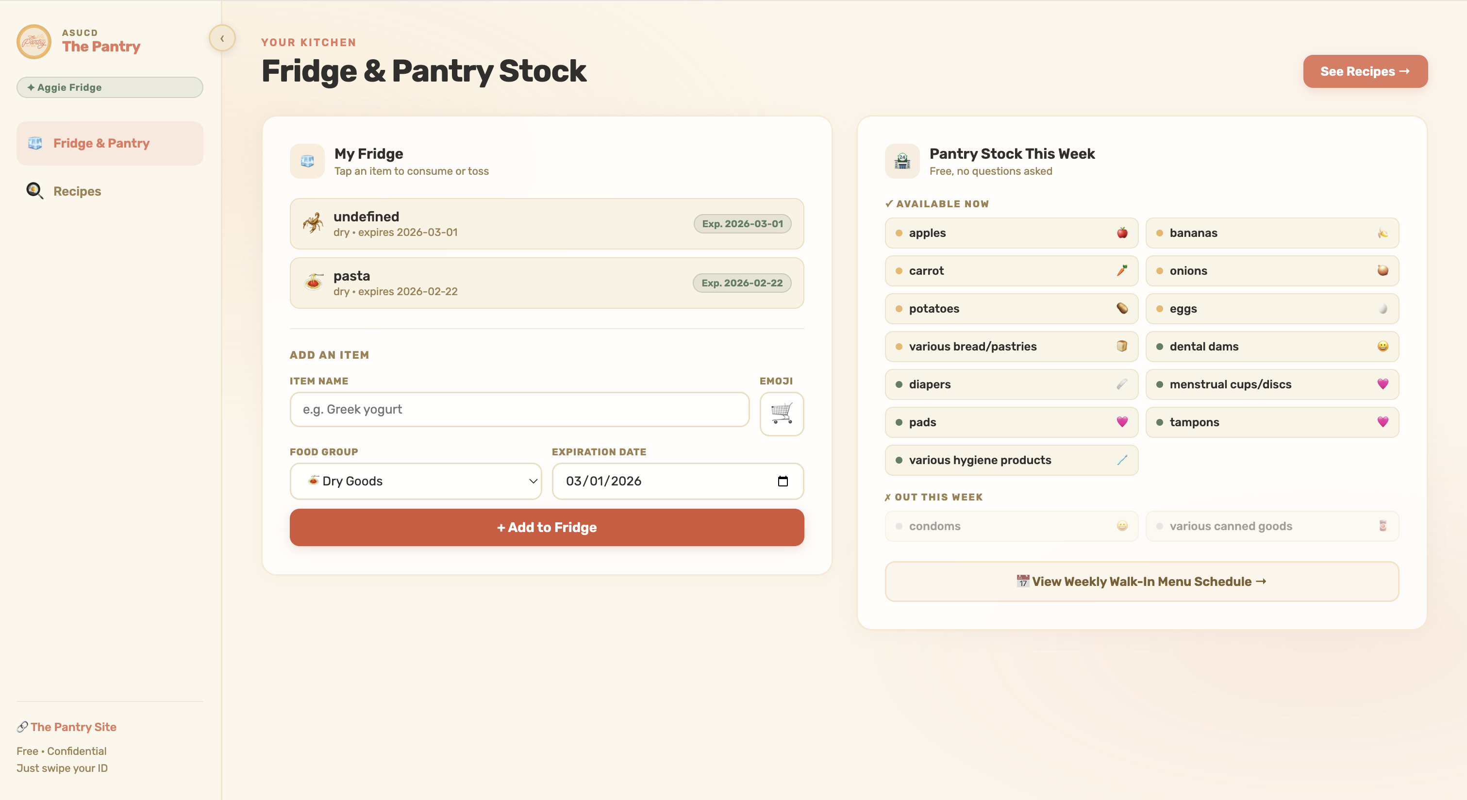Click The Pantry logo in sidebar
Image resolution: width=1467 pixels, height=800 pixels.
[x=33, y=42]
